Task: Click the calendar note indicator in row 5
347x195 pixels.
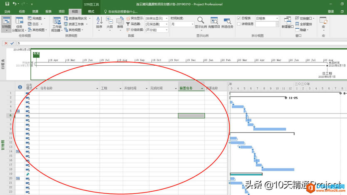Action: (18, 111)
